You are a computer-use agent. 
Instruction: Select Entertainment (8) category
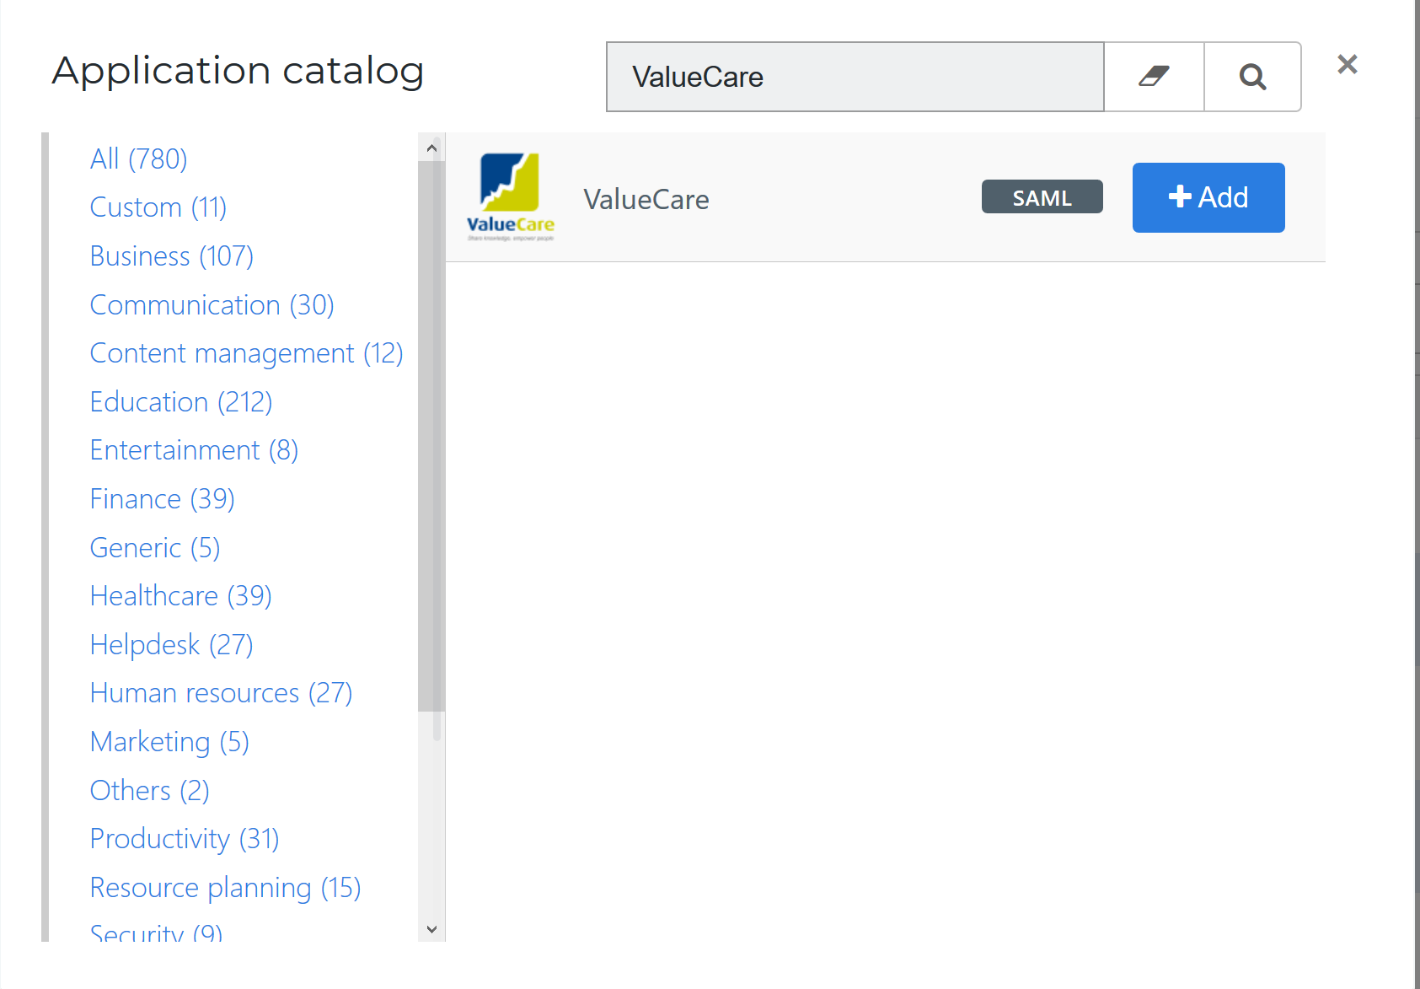coord(195,450)
